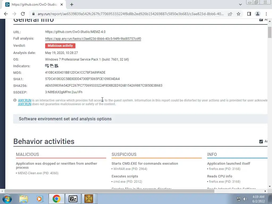Click the address bar URL field
This screenshot has width=272, height=204.
tap(130, 14)
